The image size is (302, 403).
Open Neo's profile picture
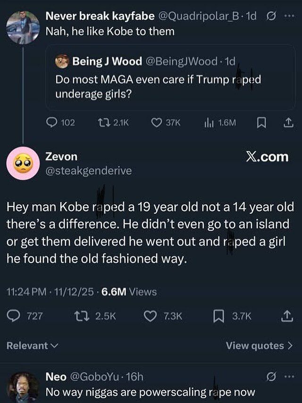click(23, 387)
